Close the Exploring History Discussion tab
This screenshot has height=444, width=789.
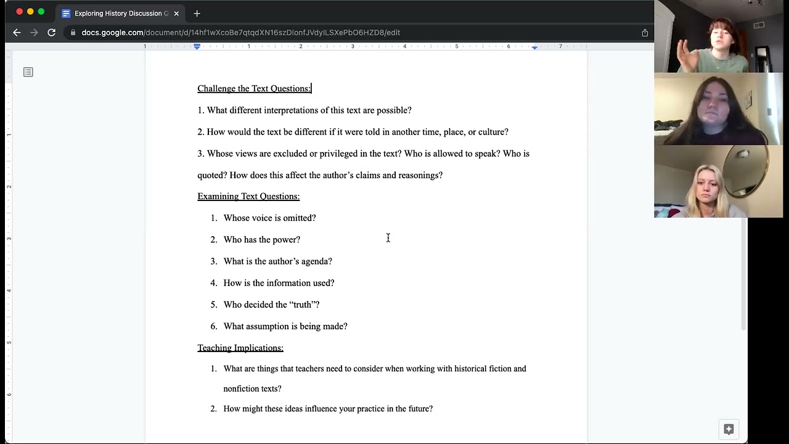coord(176,13)
